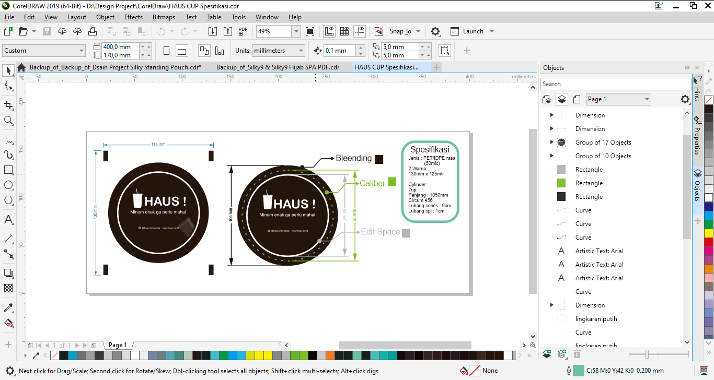Select the Drop Shadow tool

pos(8,273)
